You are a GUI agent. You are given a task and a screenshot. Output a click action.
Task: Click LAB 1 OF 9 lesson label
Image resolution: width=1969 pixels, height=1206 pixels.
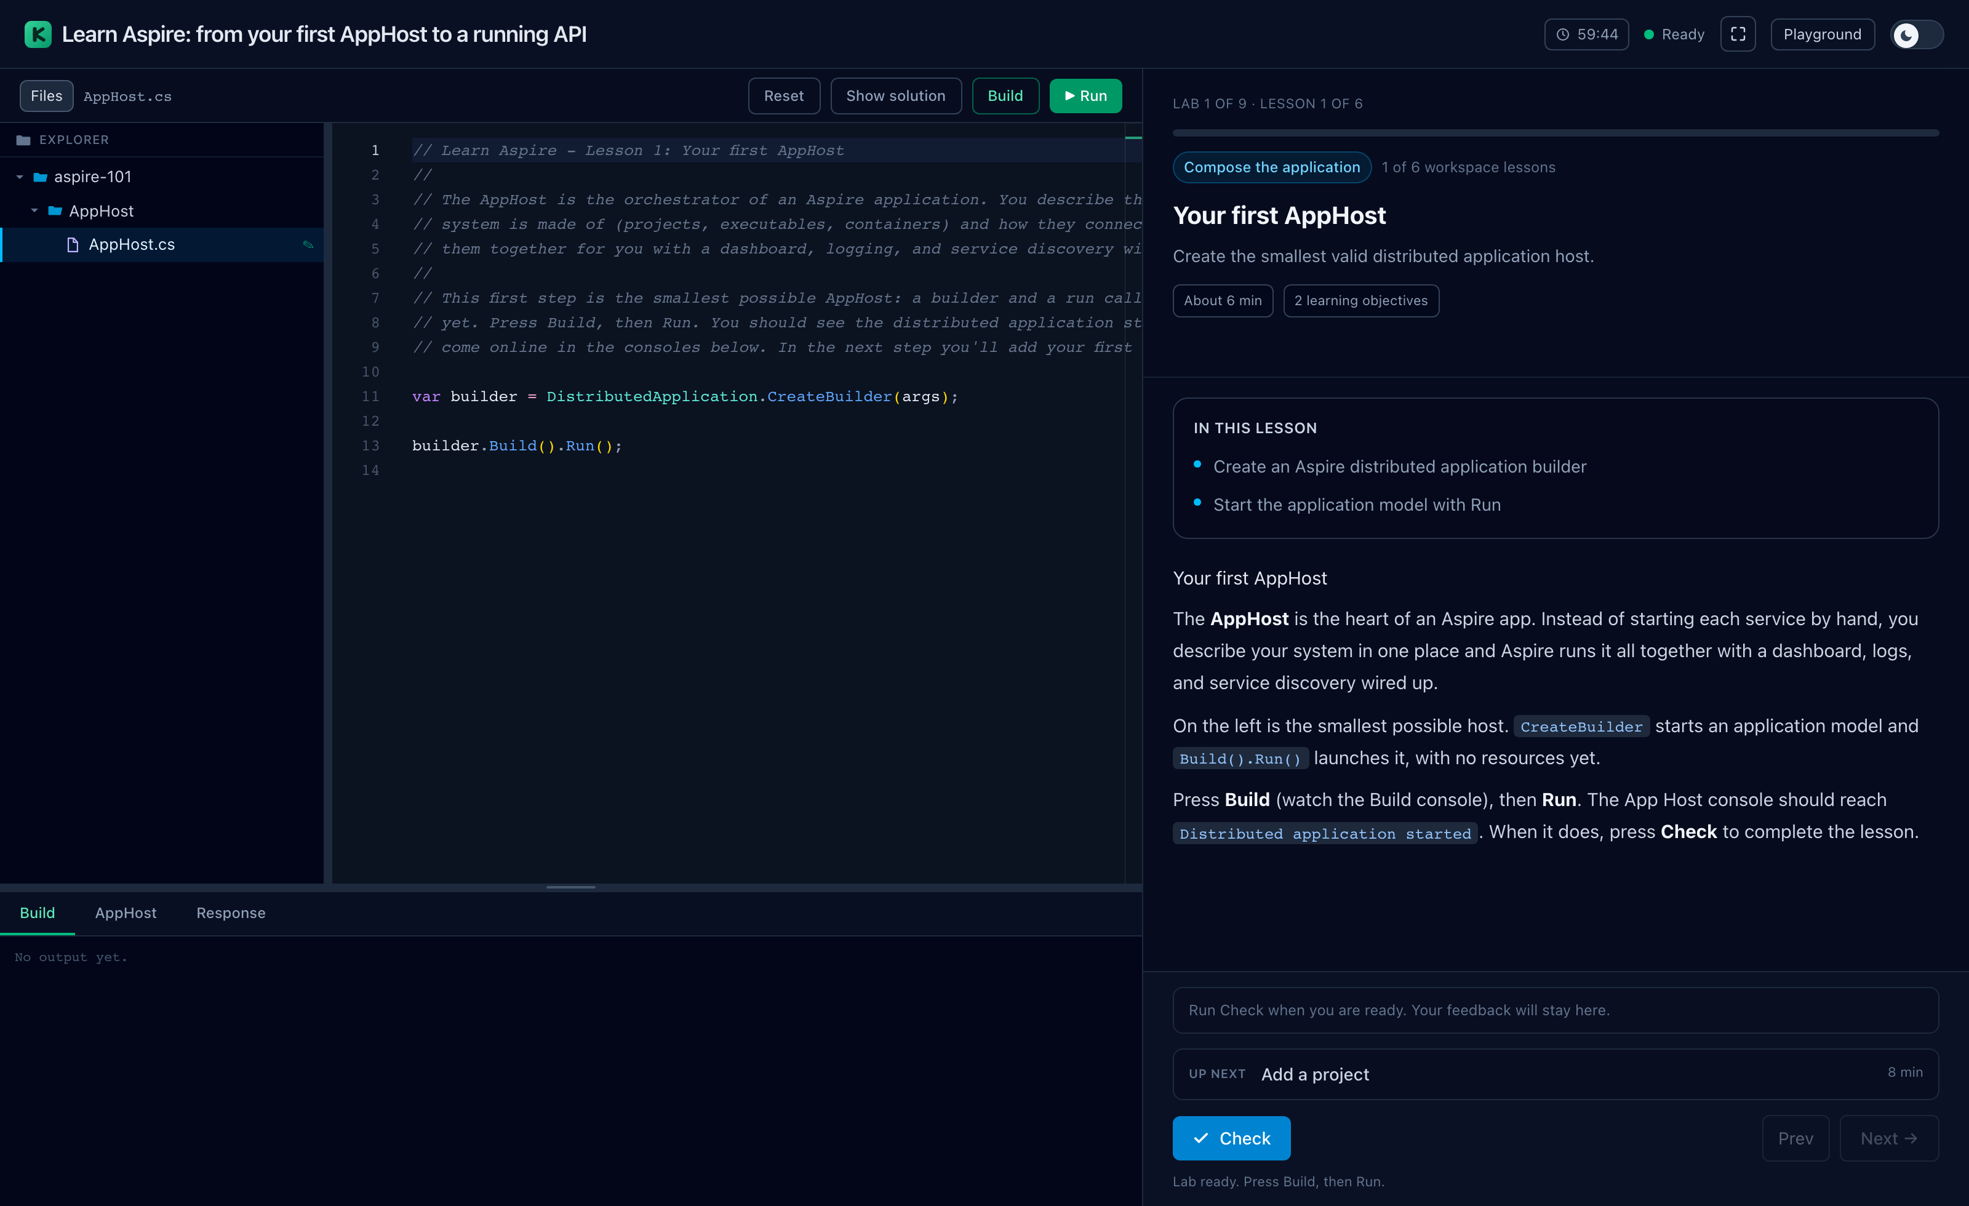click(1268, 104)
